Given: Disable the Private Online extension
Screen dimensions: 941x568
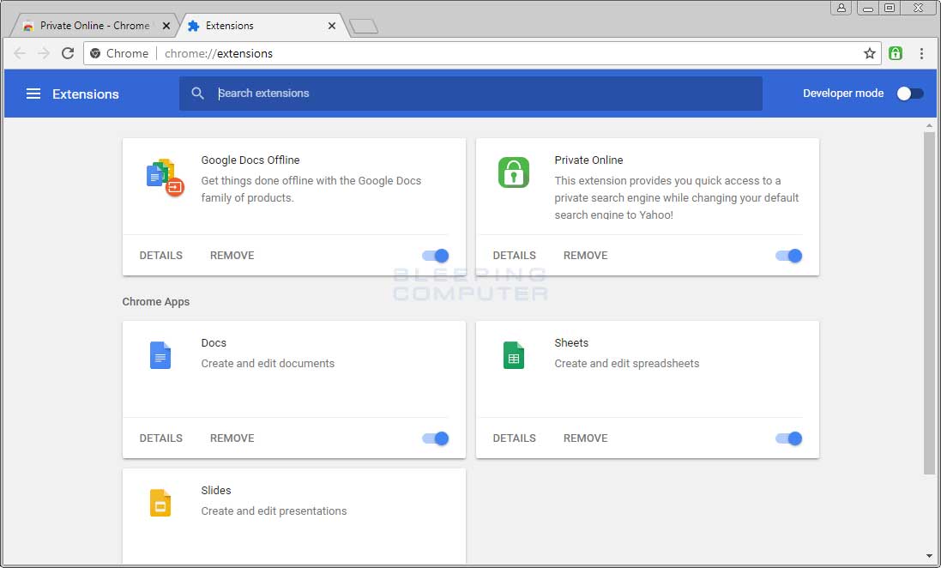Looking at the screenshot, I should point(788,256).
